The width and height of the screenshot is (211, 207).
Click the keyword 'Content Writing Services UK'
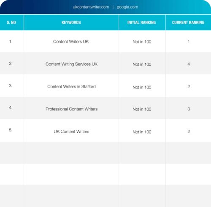point(71,64)
